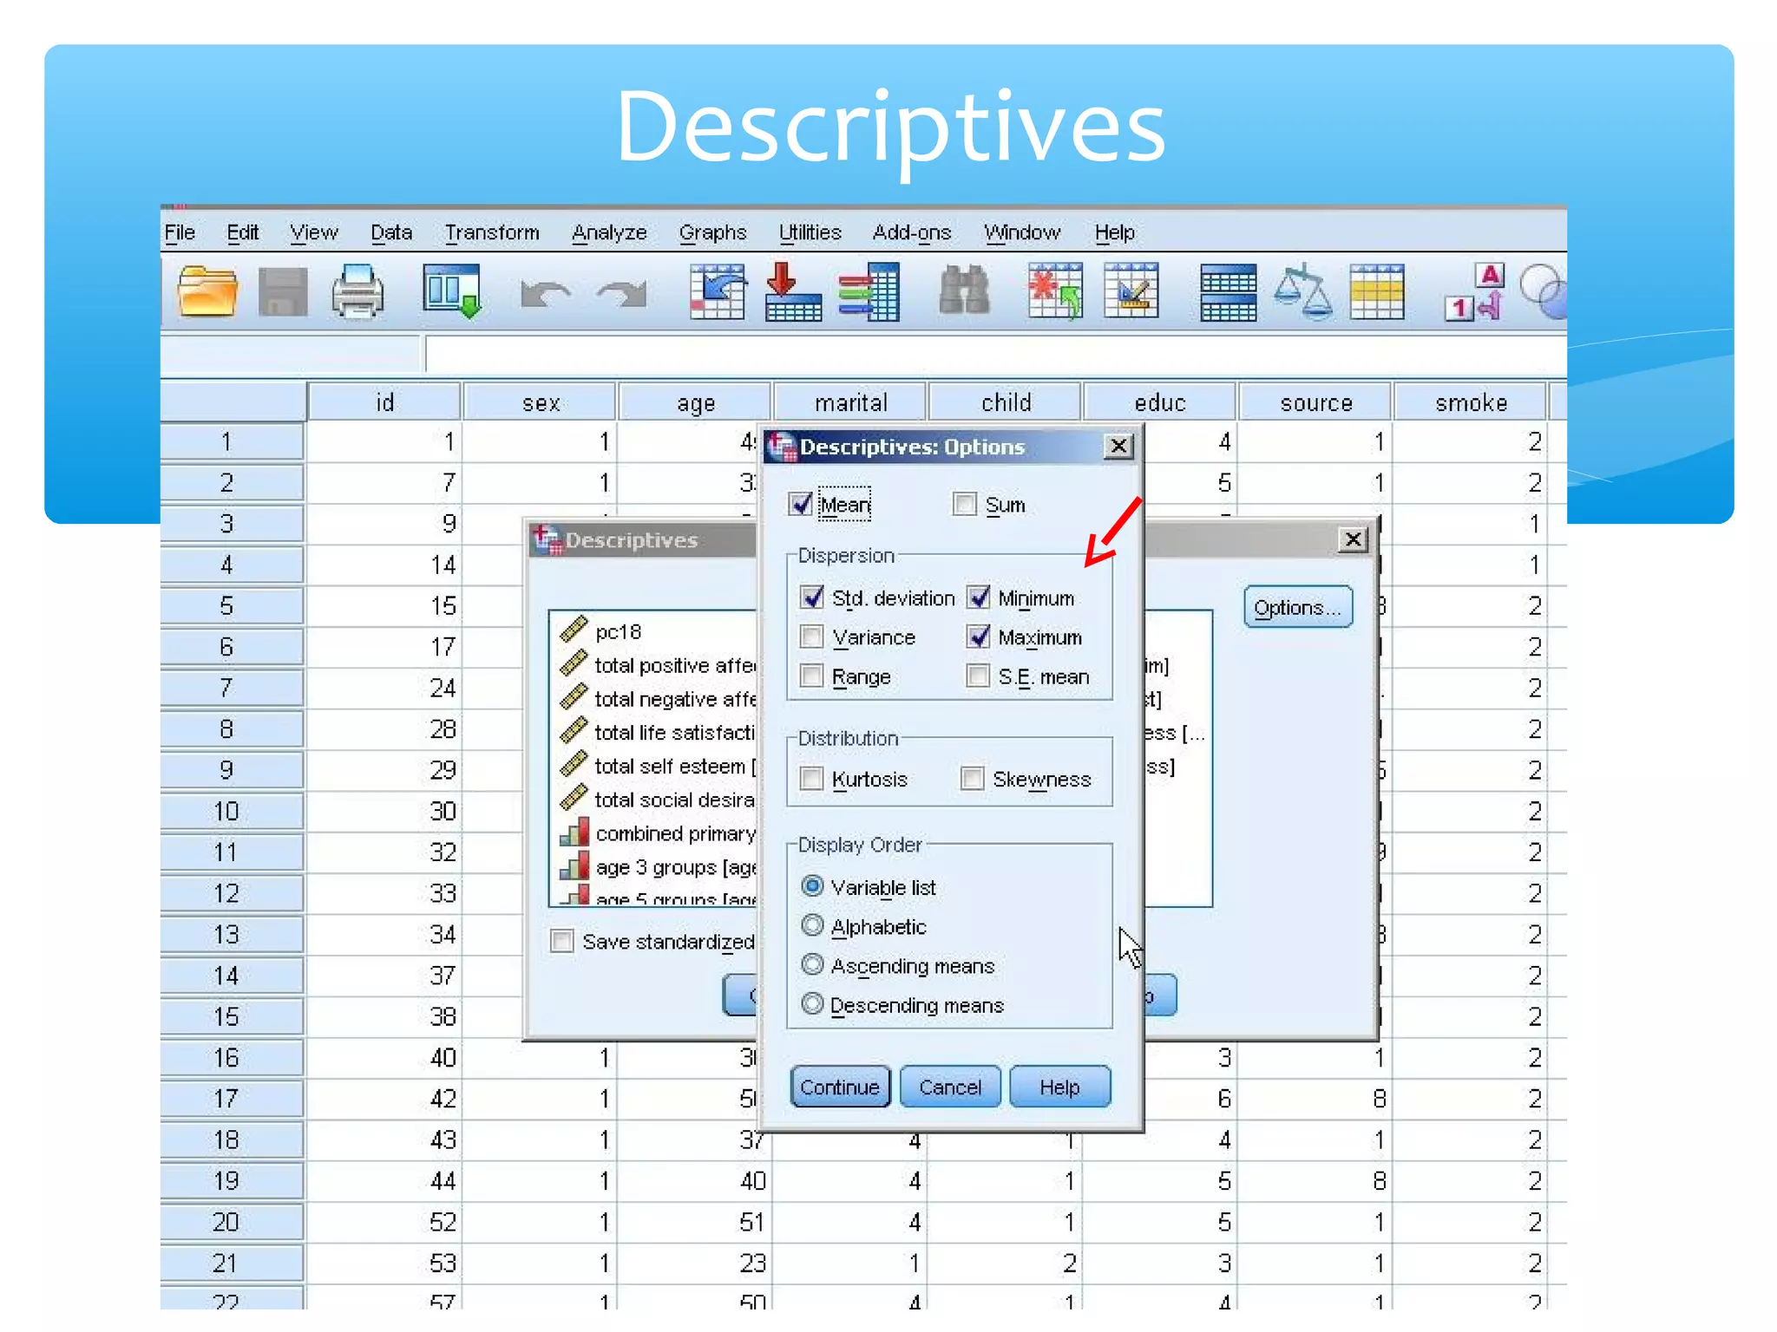Click Insert cases icon

point(1055,292)
